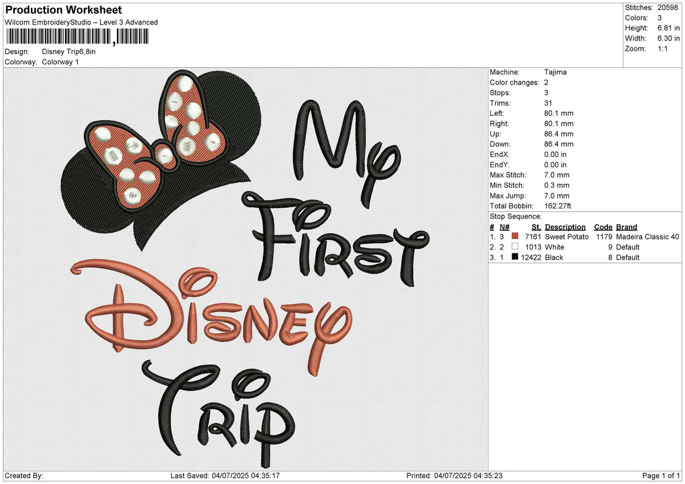Image resolution: width=685 pixels, height=484 pixels.
Task: Select the "Colorway 1" value
Action: 61,62
